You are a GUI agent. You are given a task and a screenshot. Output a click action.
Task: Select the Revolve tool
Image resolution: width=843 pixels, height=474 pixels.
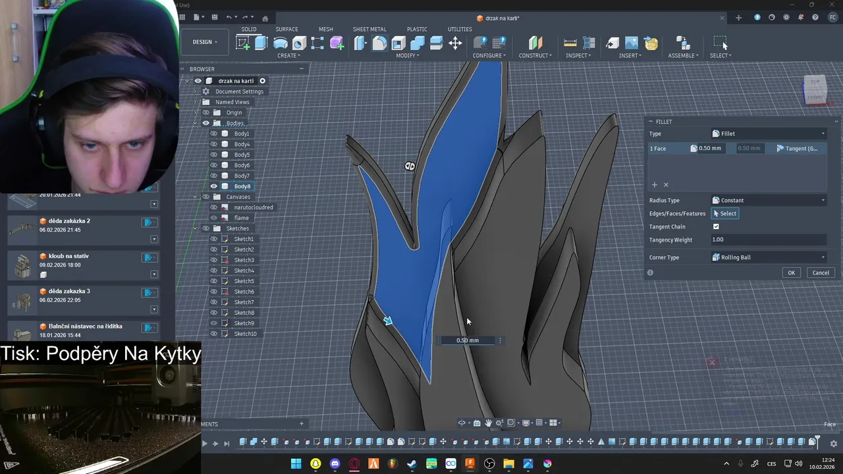tap(280, 43)
